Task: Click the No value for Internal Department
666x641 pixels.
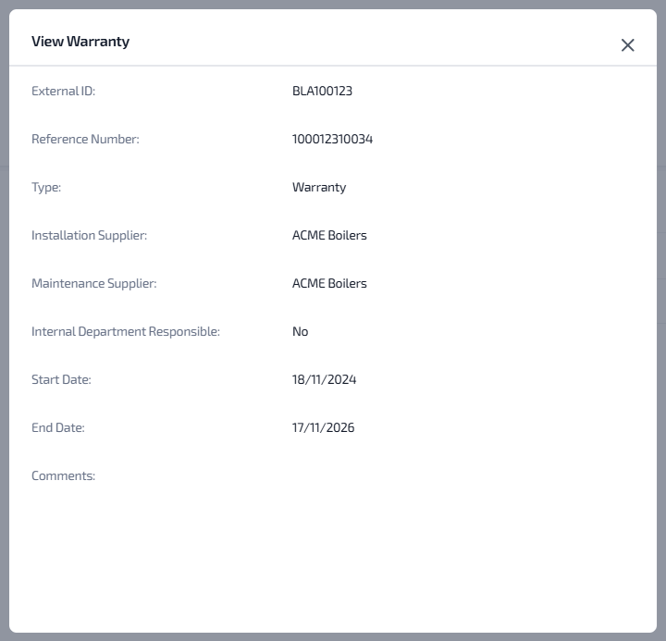Action: coord(300,332)
